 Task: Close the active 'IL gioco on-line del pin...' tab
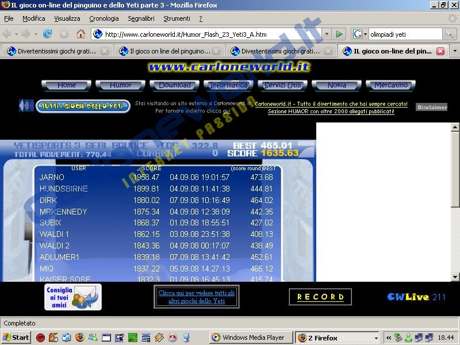point(440,51)
